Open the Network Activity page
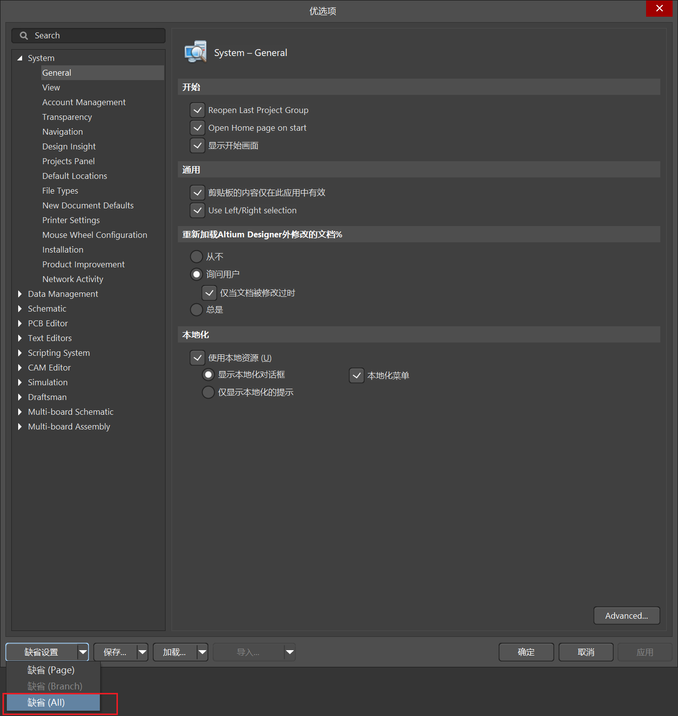The width and height of the screenshot is (678, 716). tap(73, 279)
